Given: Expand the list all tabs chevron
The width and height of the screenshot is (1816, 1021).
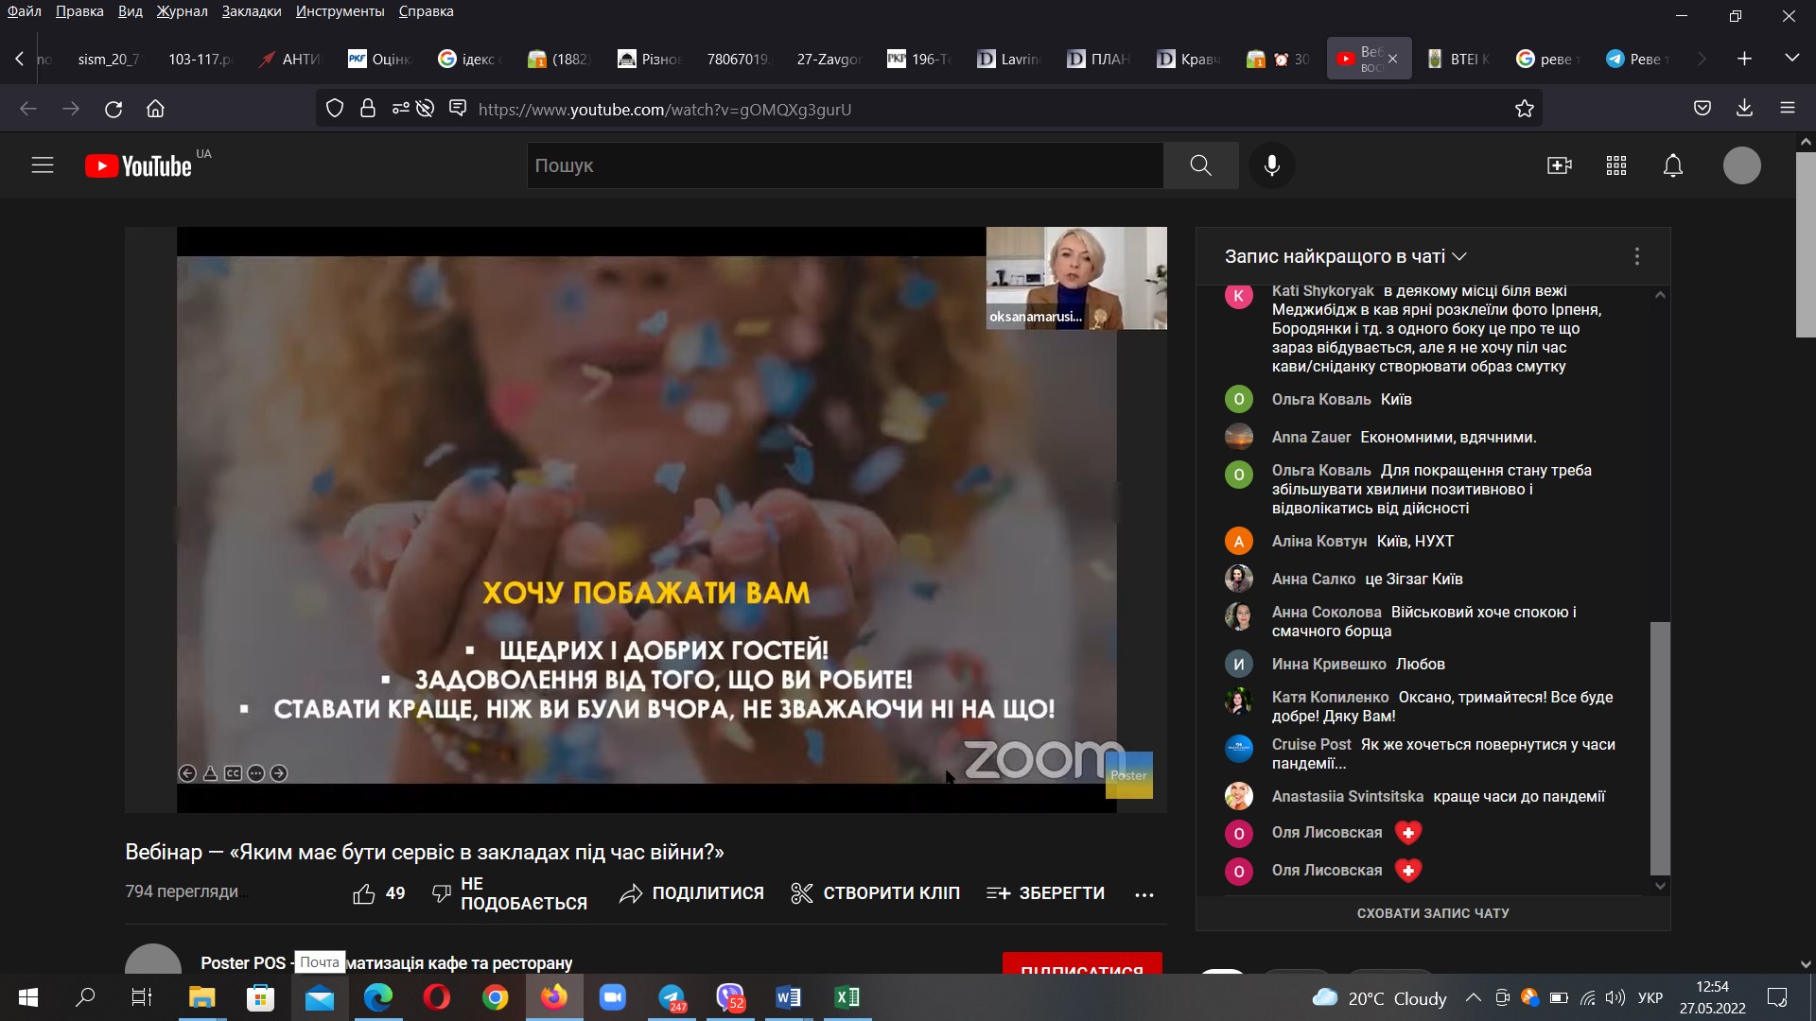Looking at the screenshot, I should (1791, 59).
